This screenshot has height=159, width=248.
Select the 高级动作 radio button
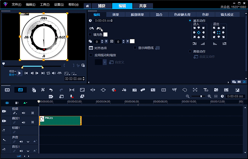(x=190, y=51)
